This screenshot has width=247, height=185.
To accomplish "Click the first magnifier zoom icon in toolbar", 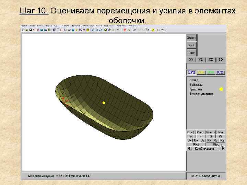I will tap(93, 30).
